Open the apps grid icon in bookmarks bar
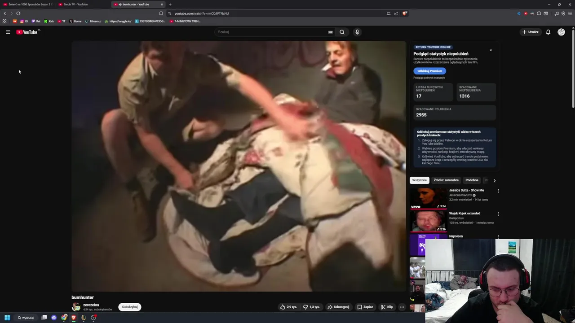Image resolution: width=575 pixels, height=323 pixels. click(4, 21)
